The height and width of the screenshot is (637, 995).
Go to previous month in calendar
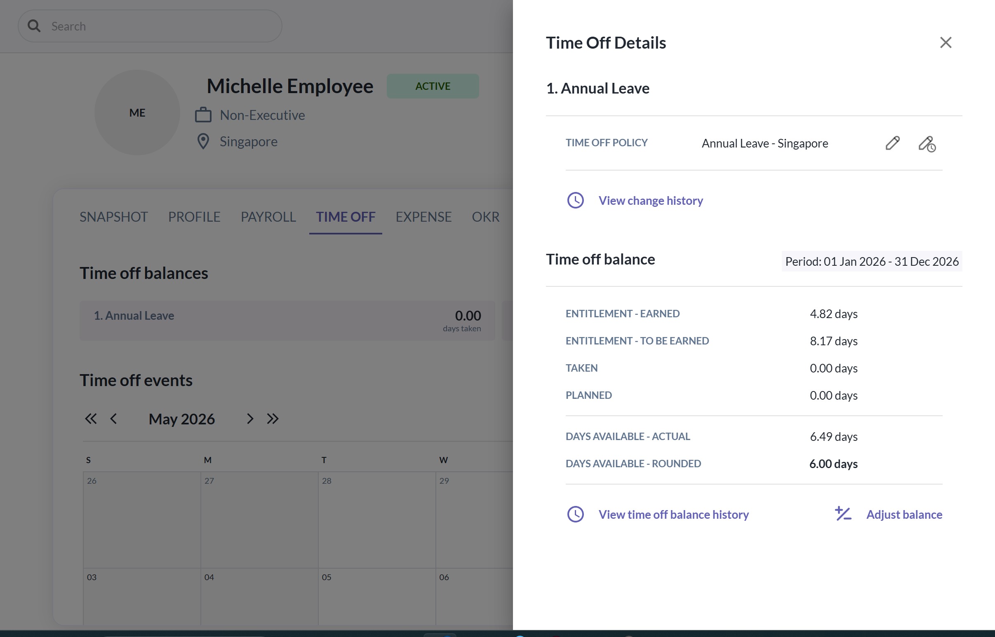coord(113,419)
